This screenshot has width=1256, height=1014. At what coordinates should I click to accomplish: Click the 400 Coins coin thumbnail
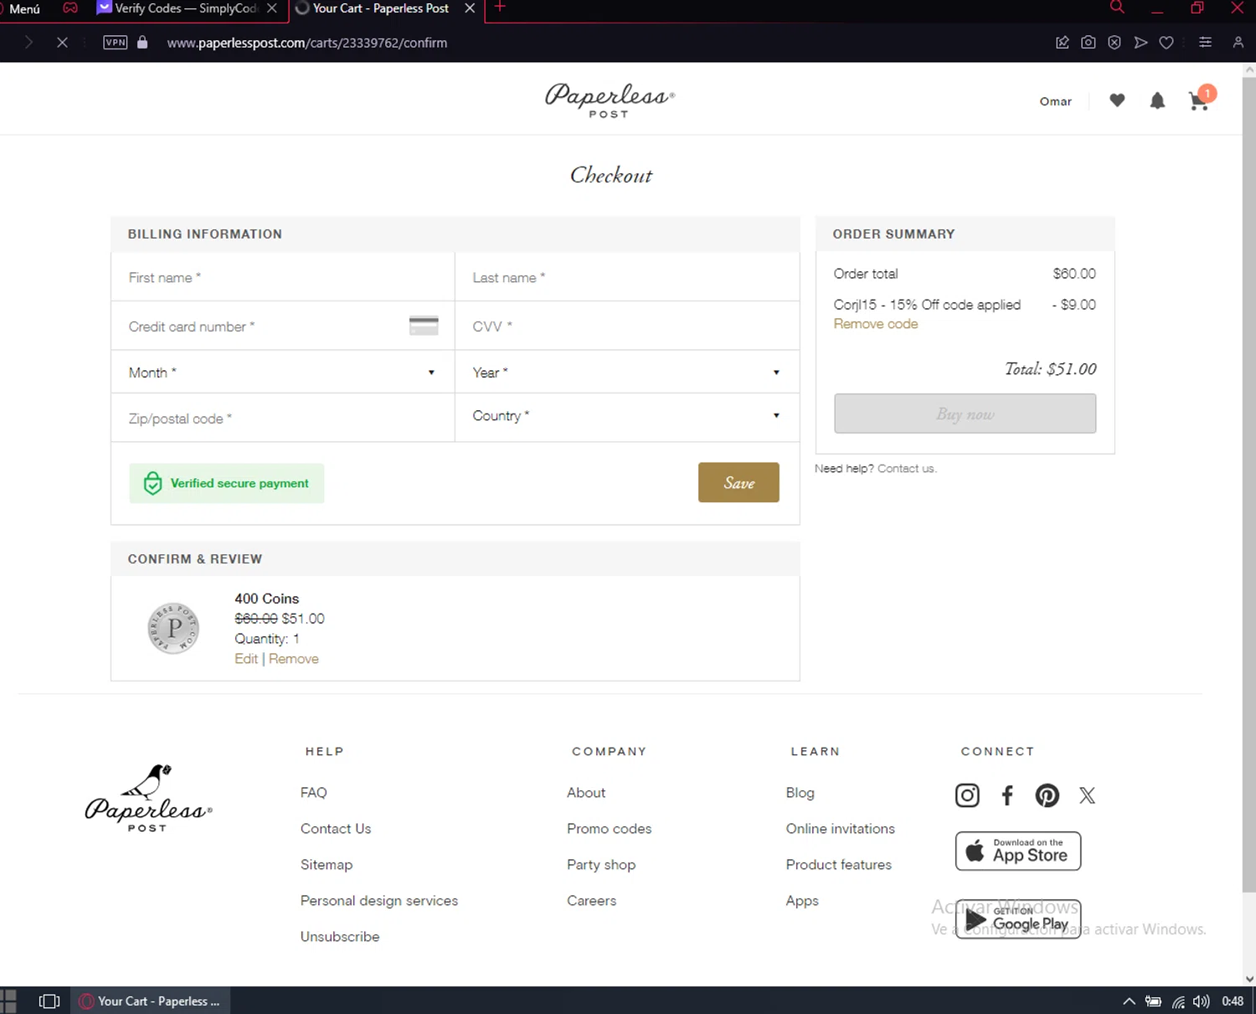click(173, 628)
